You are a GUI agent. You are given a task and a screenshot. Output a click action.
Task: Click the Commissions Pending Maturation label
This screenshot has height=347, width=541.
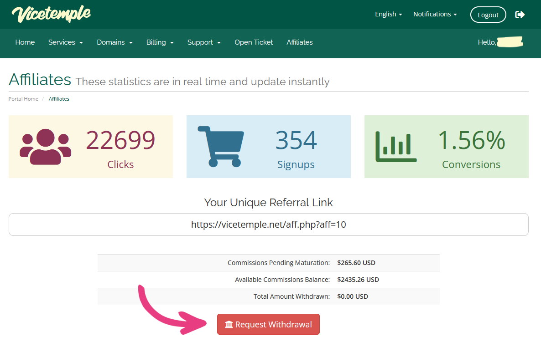pos(279,263)
